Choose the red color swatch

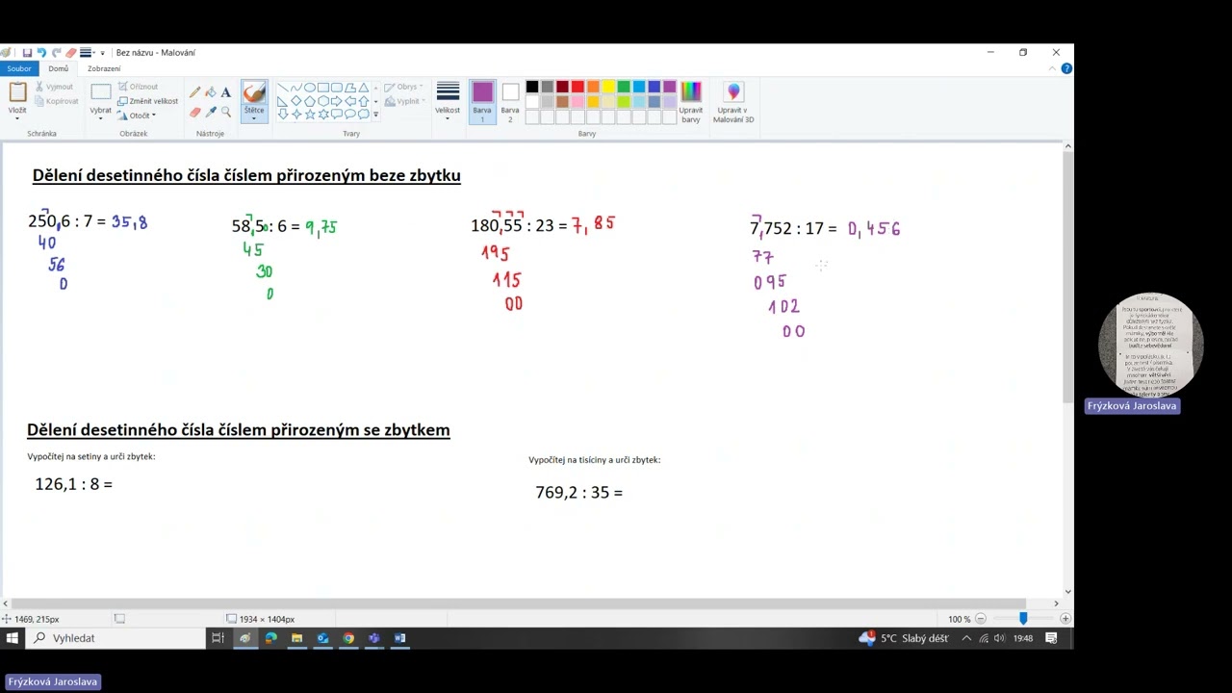click(577, 87)
